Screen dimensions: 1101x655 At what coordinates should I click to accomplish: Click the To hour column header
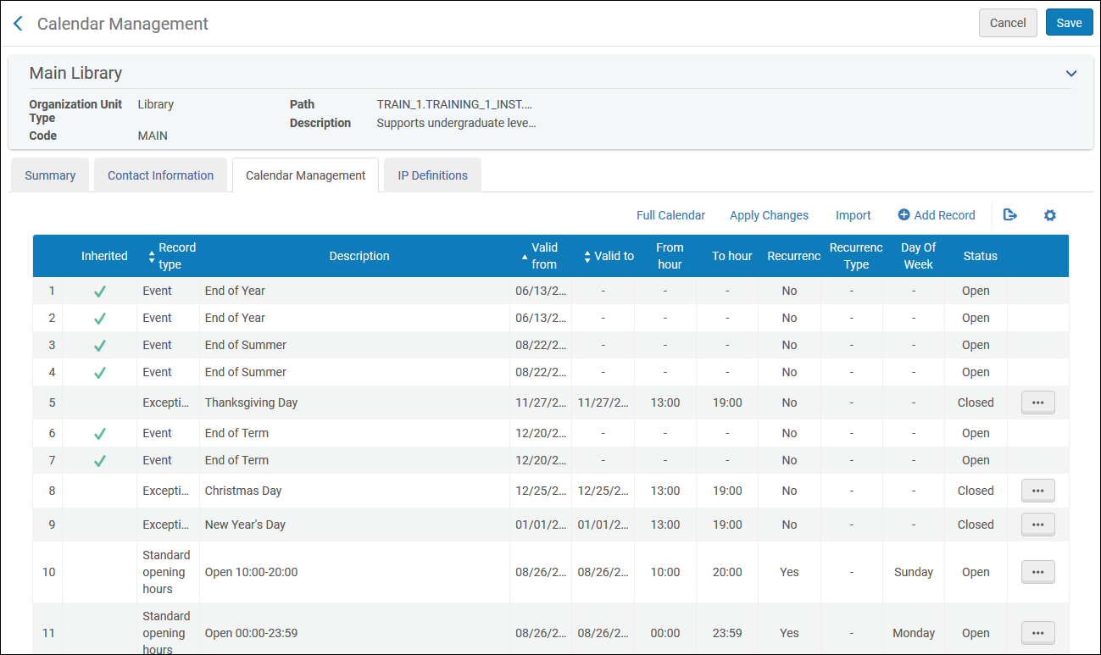[x=732, y=256]
